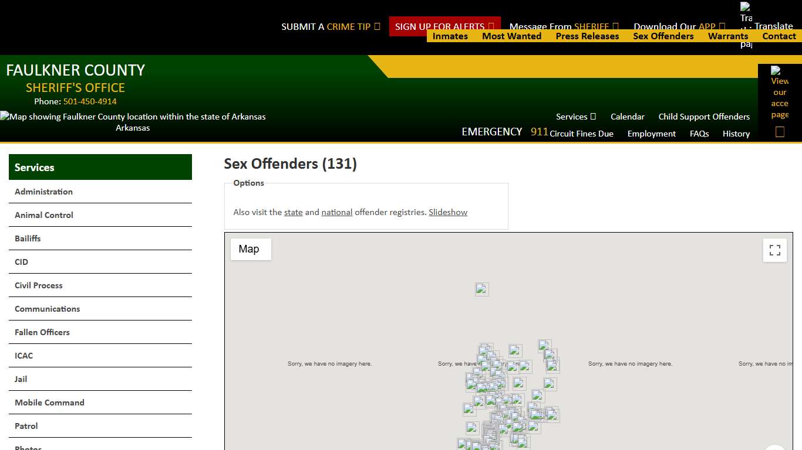
Task: Click the isolated offender marker at top of map
Action: point(481,289)
